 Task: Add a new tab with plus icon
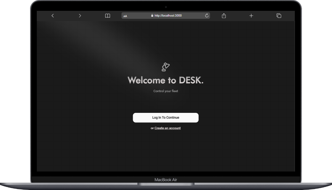coord(251,16)
